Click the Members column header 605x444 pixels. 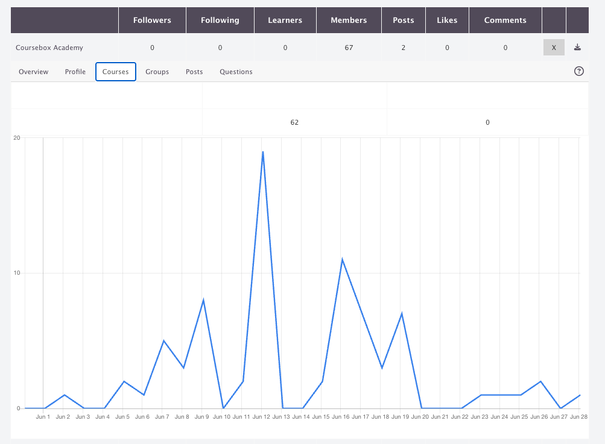click(349, 20)
